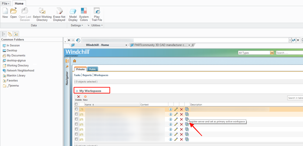303x146 pixels.
Task: Close the Windchill - Home tab
Action: tap(126, 45)
